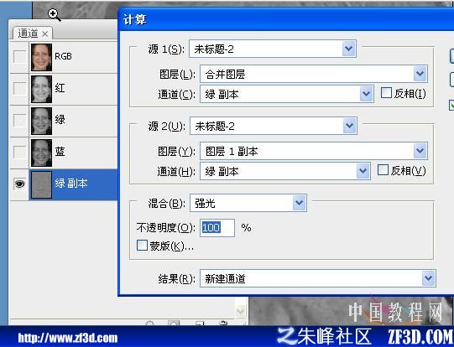The image size is (454, 347).
Task: Show the 红 channel visibility box
Action: [19, 89]
